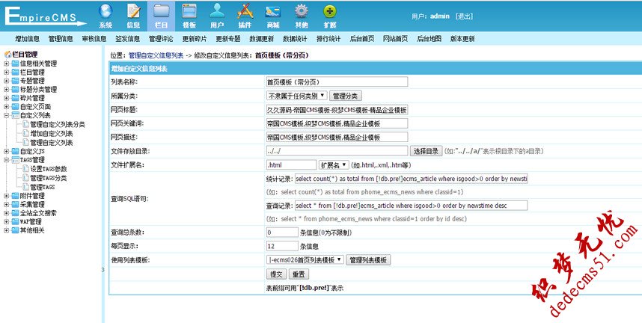
Task: Open 全站全文搜索 tree item
Action: tap(38, 213)
